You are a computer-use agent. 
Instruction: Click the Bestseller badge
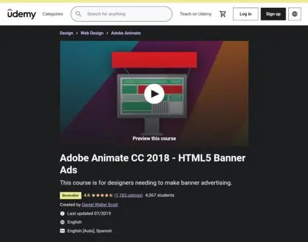[71, 195]
